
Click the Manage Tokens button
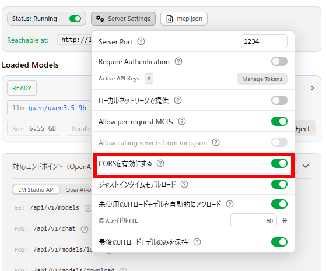click(x=262, y=79)
